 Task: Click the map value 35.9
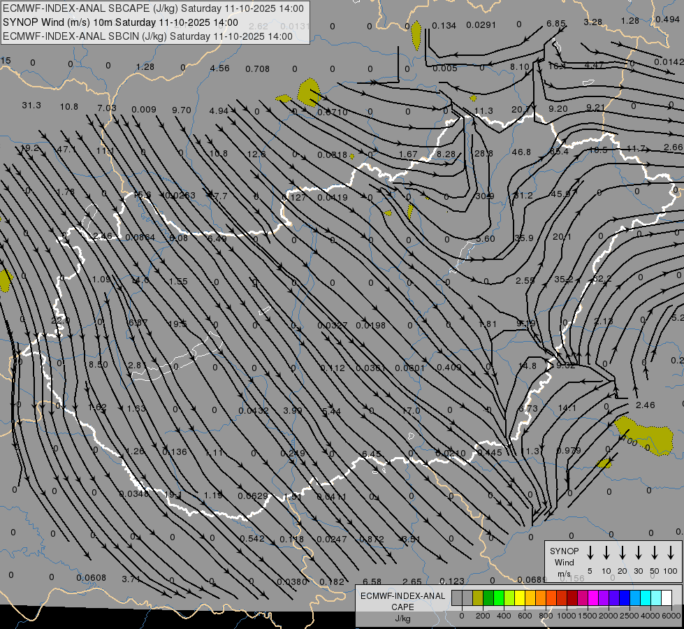point(524,238)
